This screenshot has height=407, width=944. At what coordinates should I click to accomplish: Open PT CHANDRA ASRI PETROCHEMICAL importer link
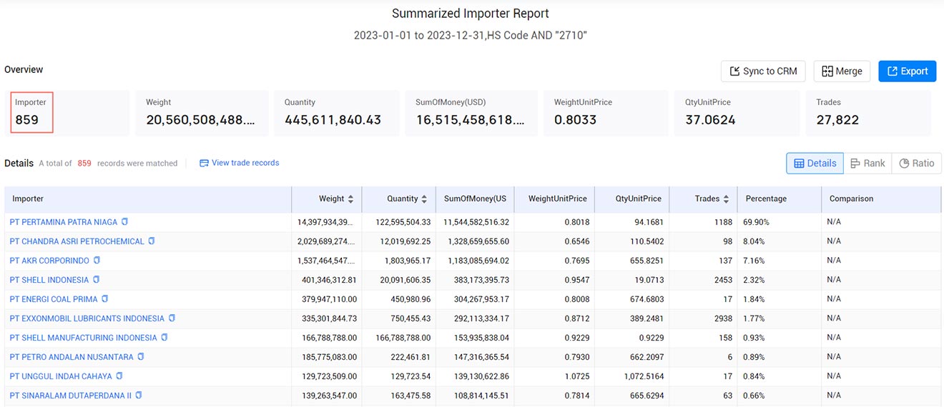[77, 241]
